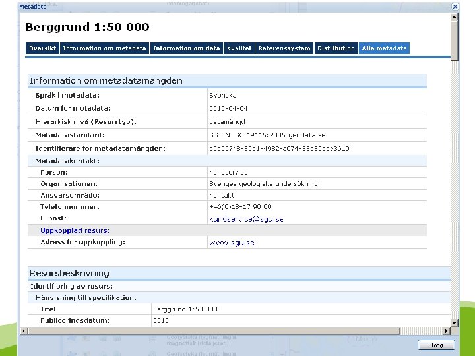Click horizontal scrollbar right arrow

(447, 331)
